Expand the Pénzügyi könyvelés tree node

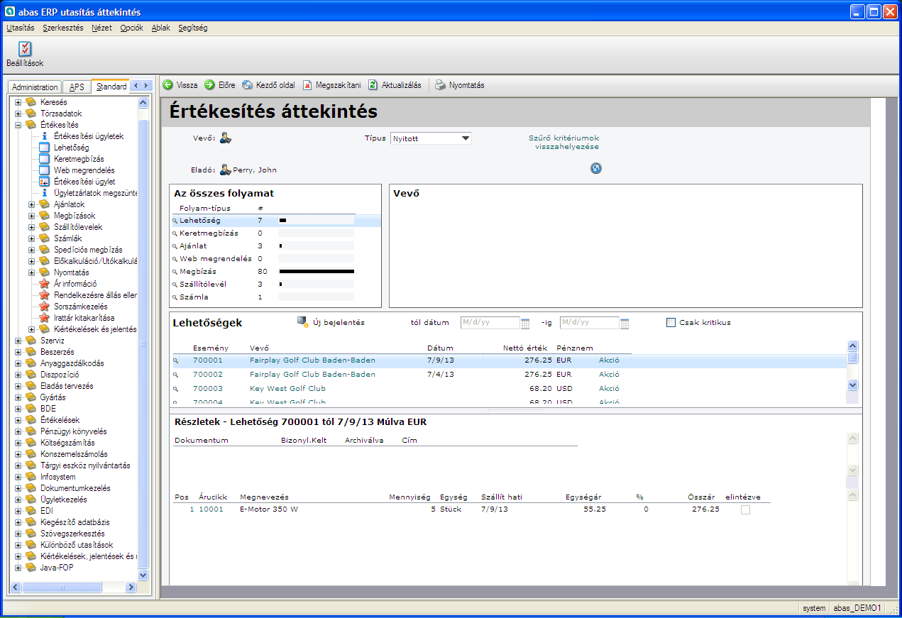[x=18, y=431]
